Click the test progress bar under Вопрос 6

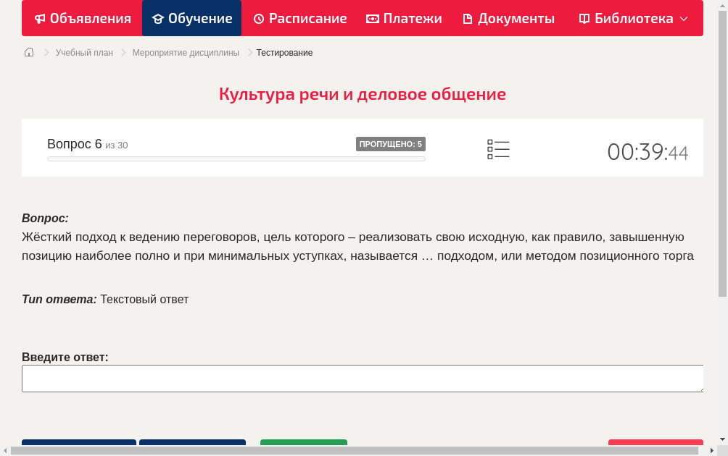coord(236,159)
